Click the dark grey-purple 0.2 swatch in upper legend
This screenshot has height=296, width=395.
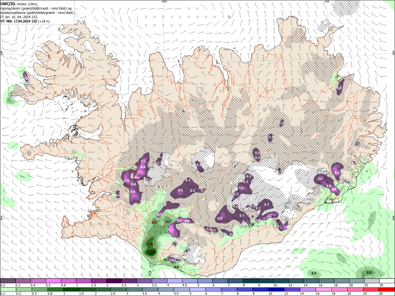tap(8, 281)
